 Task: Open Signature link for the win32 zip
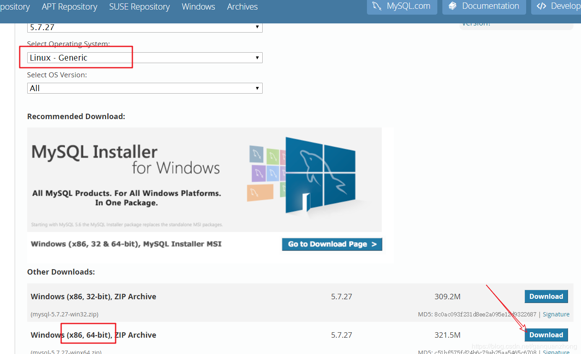[556, 314]
